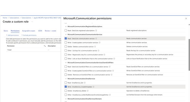The width and height of the screenshot is (190, 102).
Task: Close the Microsoft.Communication permissions panel
Action: tap(186, 19)
